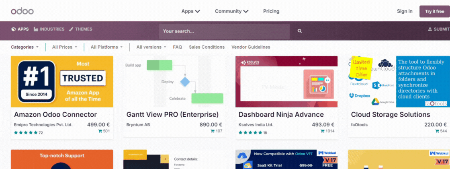Click faOtools vendor name
This screenshot has height=169, width=450.
coord(359,125)
